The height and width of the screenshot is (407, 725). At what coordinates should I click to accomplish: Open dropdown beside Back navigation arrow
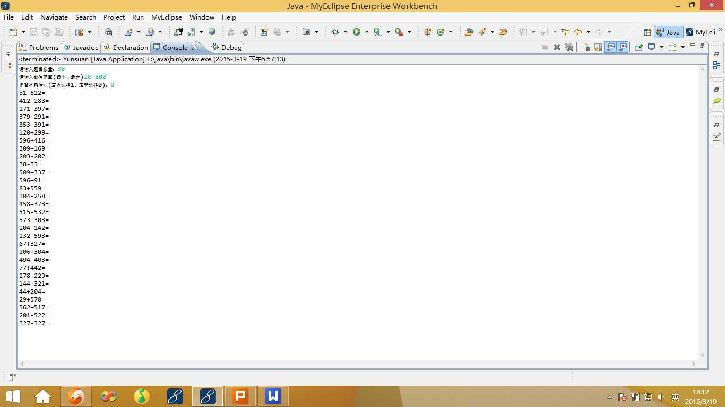click(588, 32)
